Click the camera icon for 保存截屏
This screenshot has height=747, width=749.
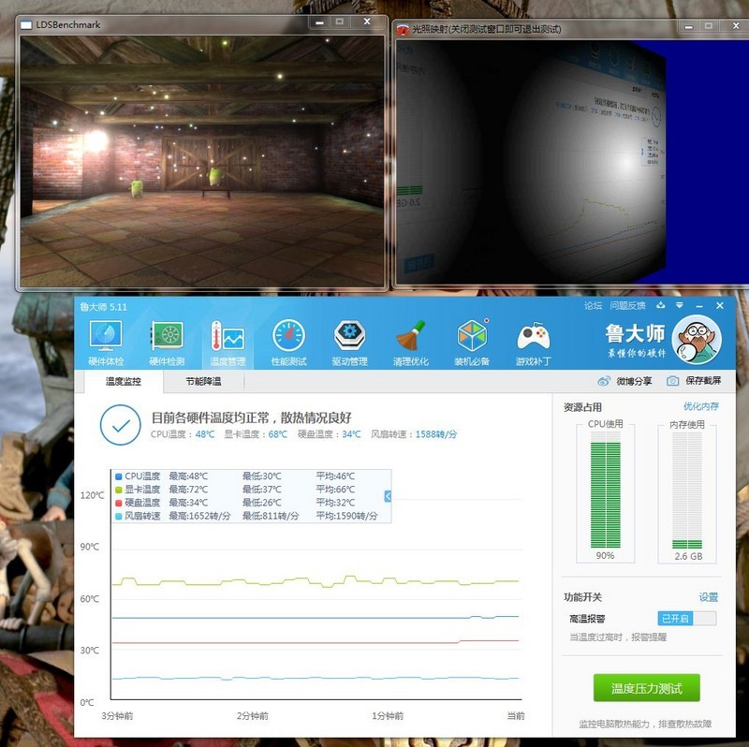pos(672,381)
